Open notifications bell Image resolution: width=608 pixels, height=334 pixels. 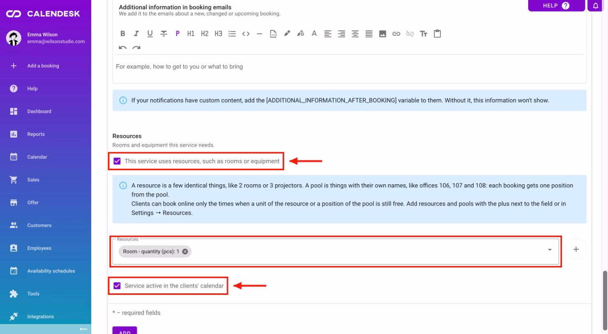click(x=596, y=6)
